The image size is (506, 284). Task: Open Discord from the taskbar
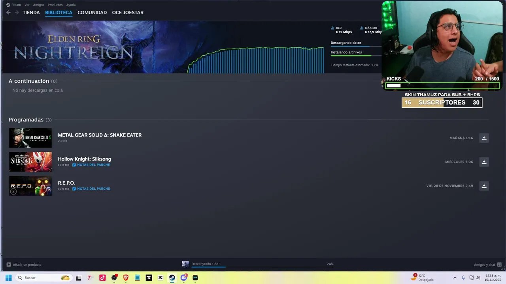[x=183, y=278]
